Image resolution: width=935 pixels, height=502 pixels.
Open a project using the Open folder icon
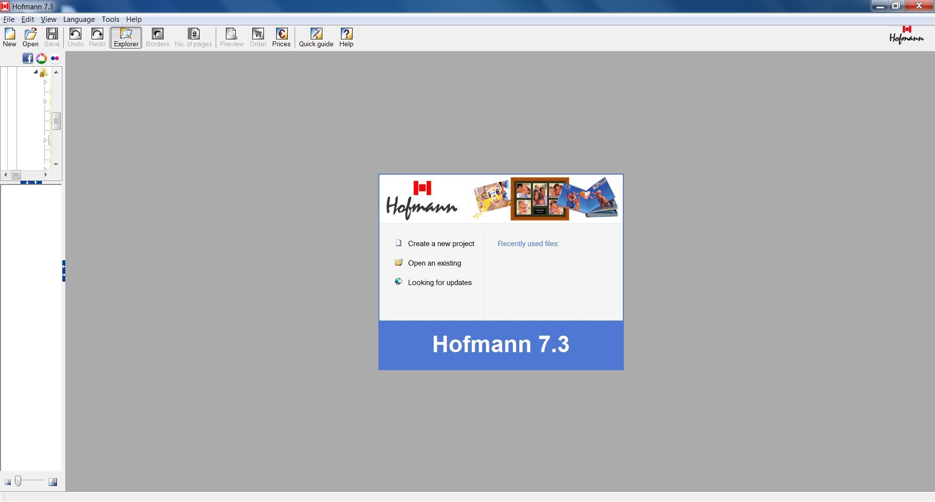[30, 36]
